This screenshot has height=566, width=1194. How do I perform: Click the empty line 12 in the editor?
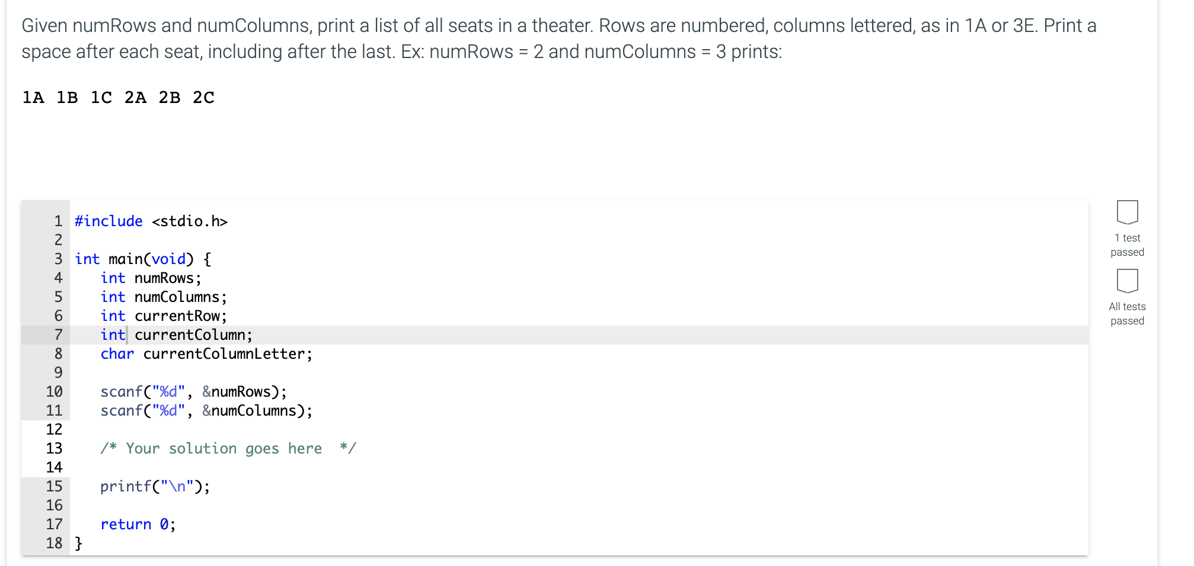tap(178, 429)
